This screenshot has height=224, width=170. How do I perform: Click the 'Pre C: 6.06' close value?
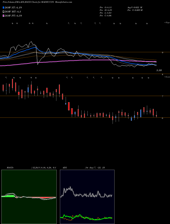[106, 16]
